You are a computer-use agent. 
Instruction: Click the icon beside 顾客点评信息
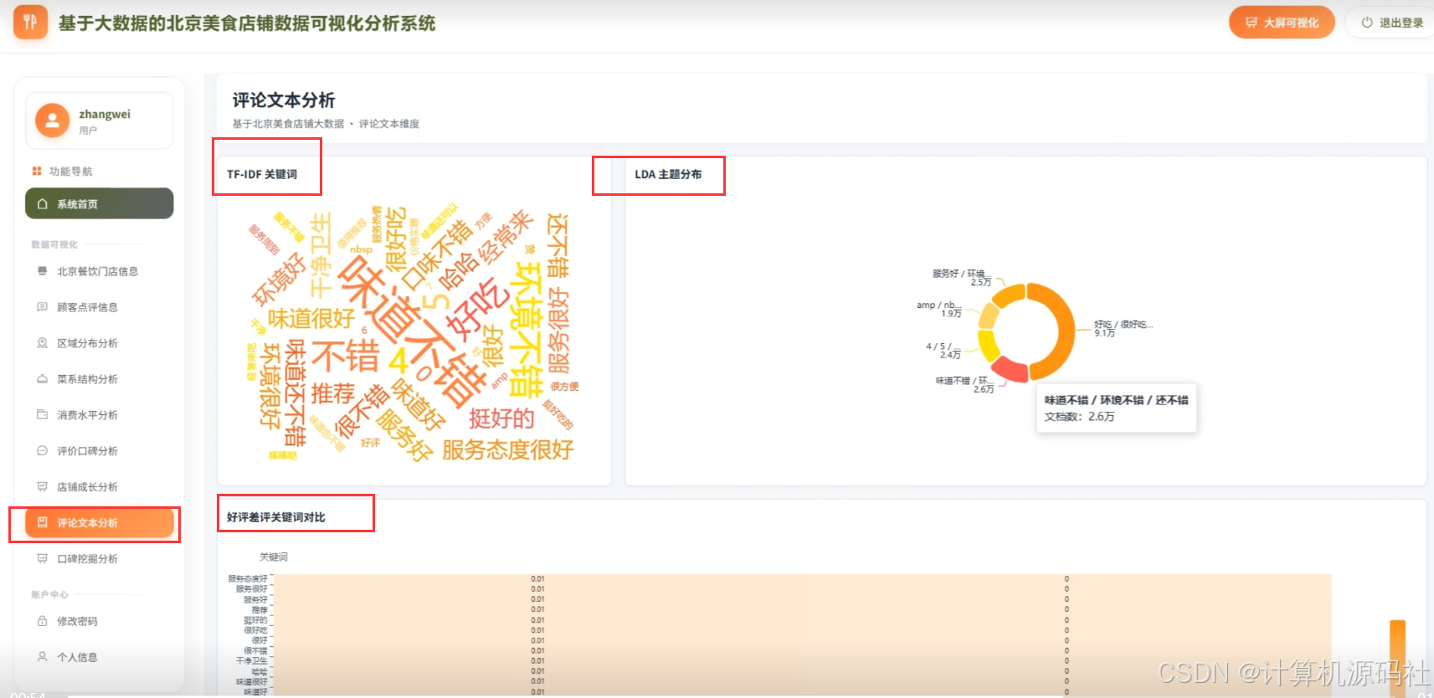pyautogui.click(x=42, y=307)
